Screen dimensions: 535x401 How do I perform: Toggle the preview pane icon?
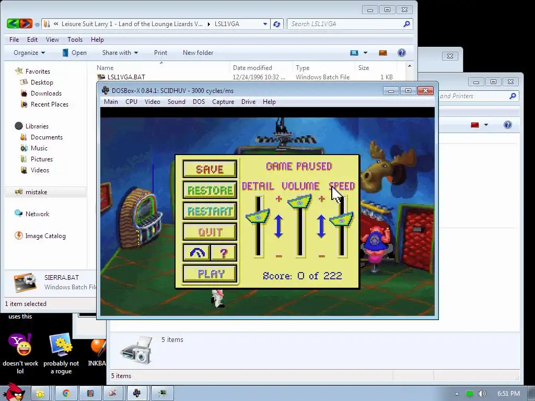383,53
